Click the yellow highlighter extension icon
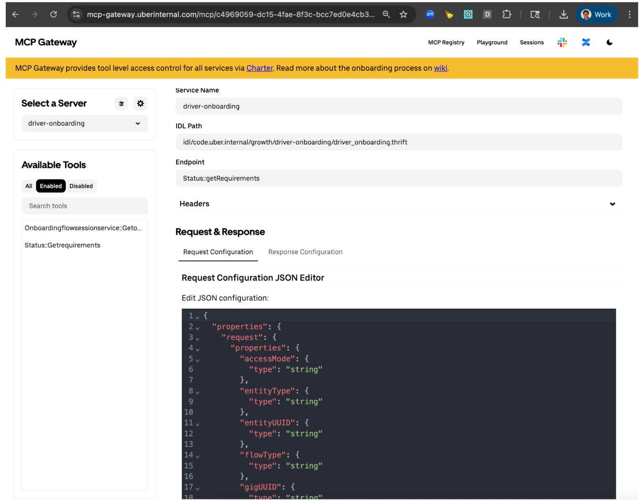The image size is (639, 500). (x=449, y=14)
